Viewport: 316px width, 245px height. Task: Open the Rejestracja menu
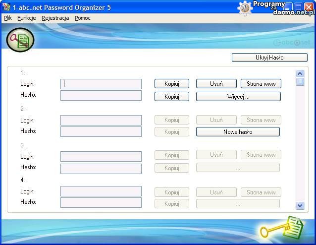[55, 18]
